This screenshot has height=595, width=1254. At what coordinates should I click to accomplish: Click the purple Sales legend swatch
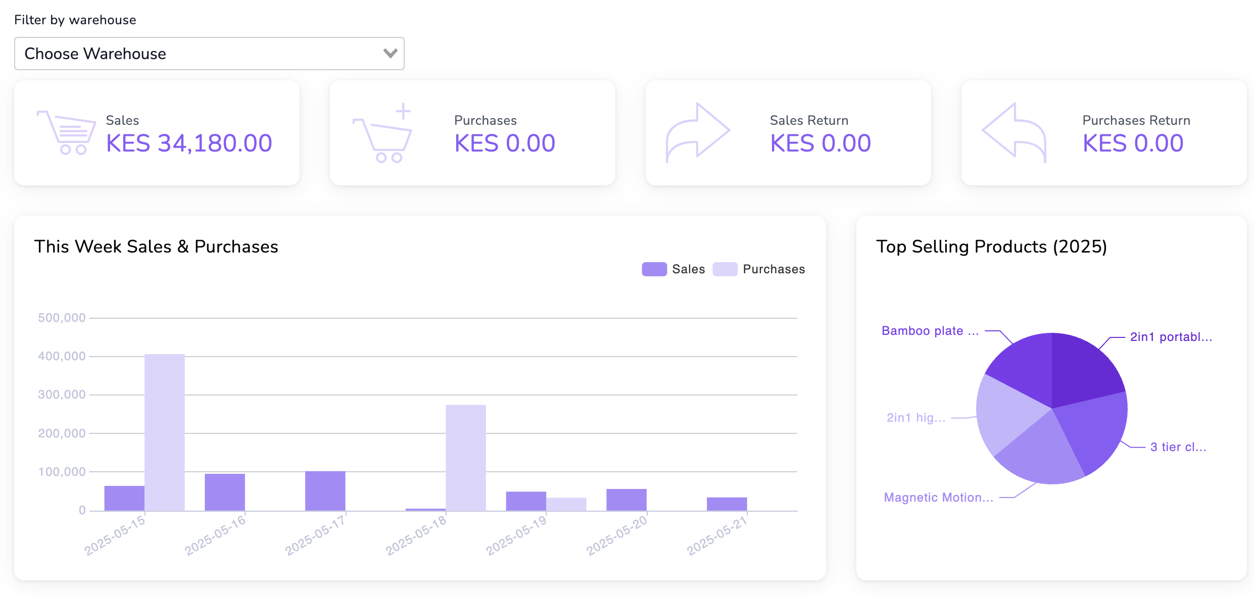tap(654, 269)
